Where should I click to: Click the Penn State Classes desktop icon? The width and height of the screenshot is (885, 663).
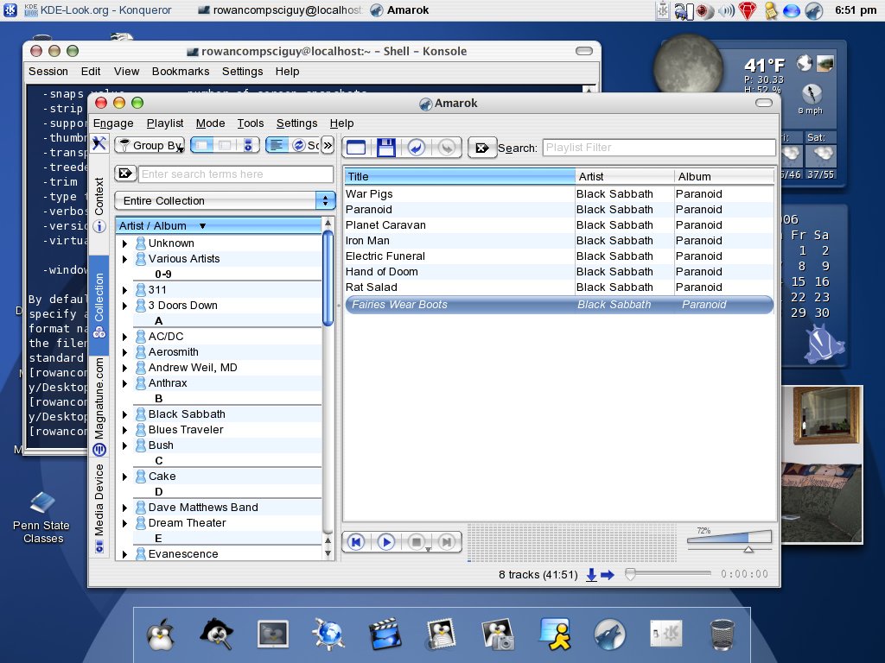click(41, 518)
